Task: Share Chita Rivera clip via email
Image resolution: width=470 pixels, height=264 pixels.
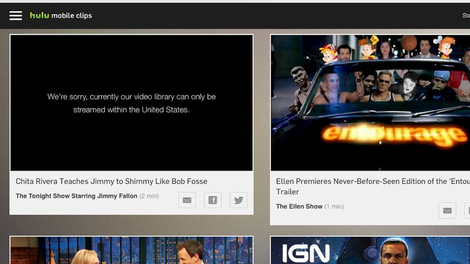Action: click(187, 200)
